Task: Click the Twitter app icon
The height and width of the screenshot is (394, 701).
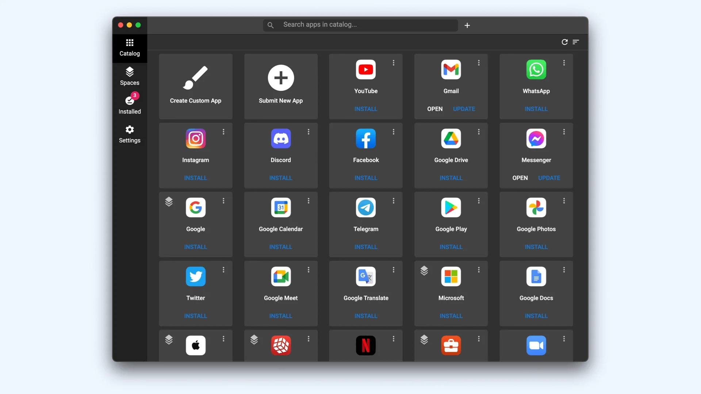Action: point(196,276)
